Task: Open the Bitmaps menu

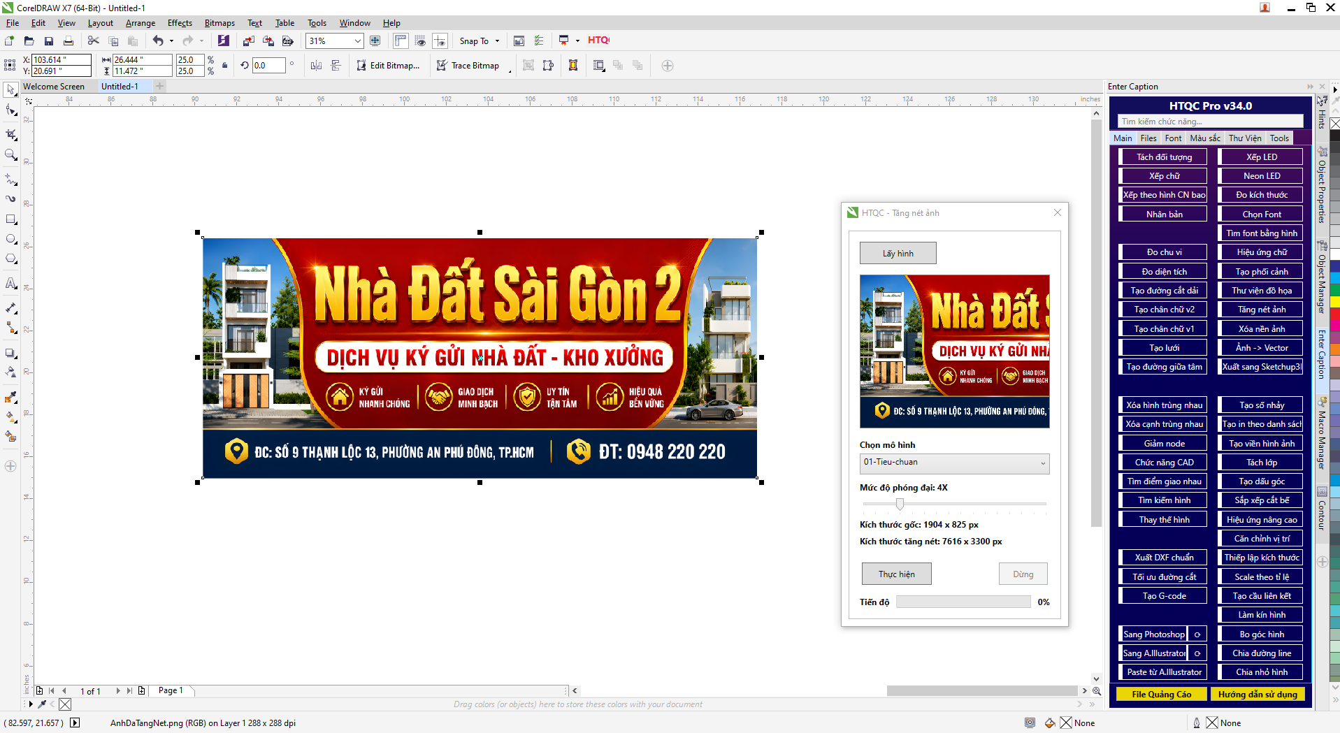Action: click(x=219, y=23)
